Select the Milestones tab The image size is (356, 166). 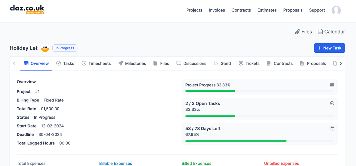click(x=132, y=63)
